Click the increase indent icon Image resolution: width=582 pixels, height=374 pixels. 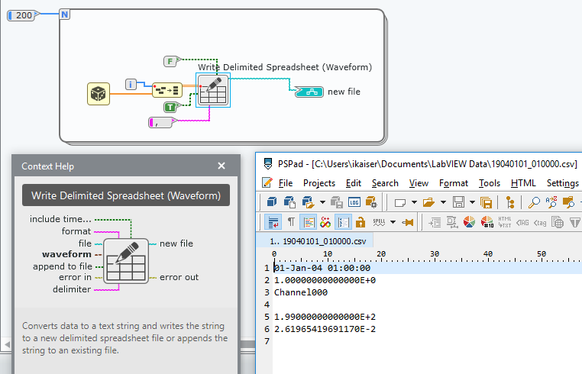(435, 222)
